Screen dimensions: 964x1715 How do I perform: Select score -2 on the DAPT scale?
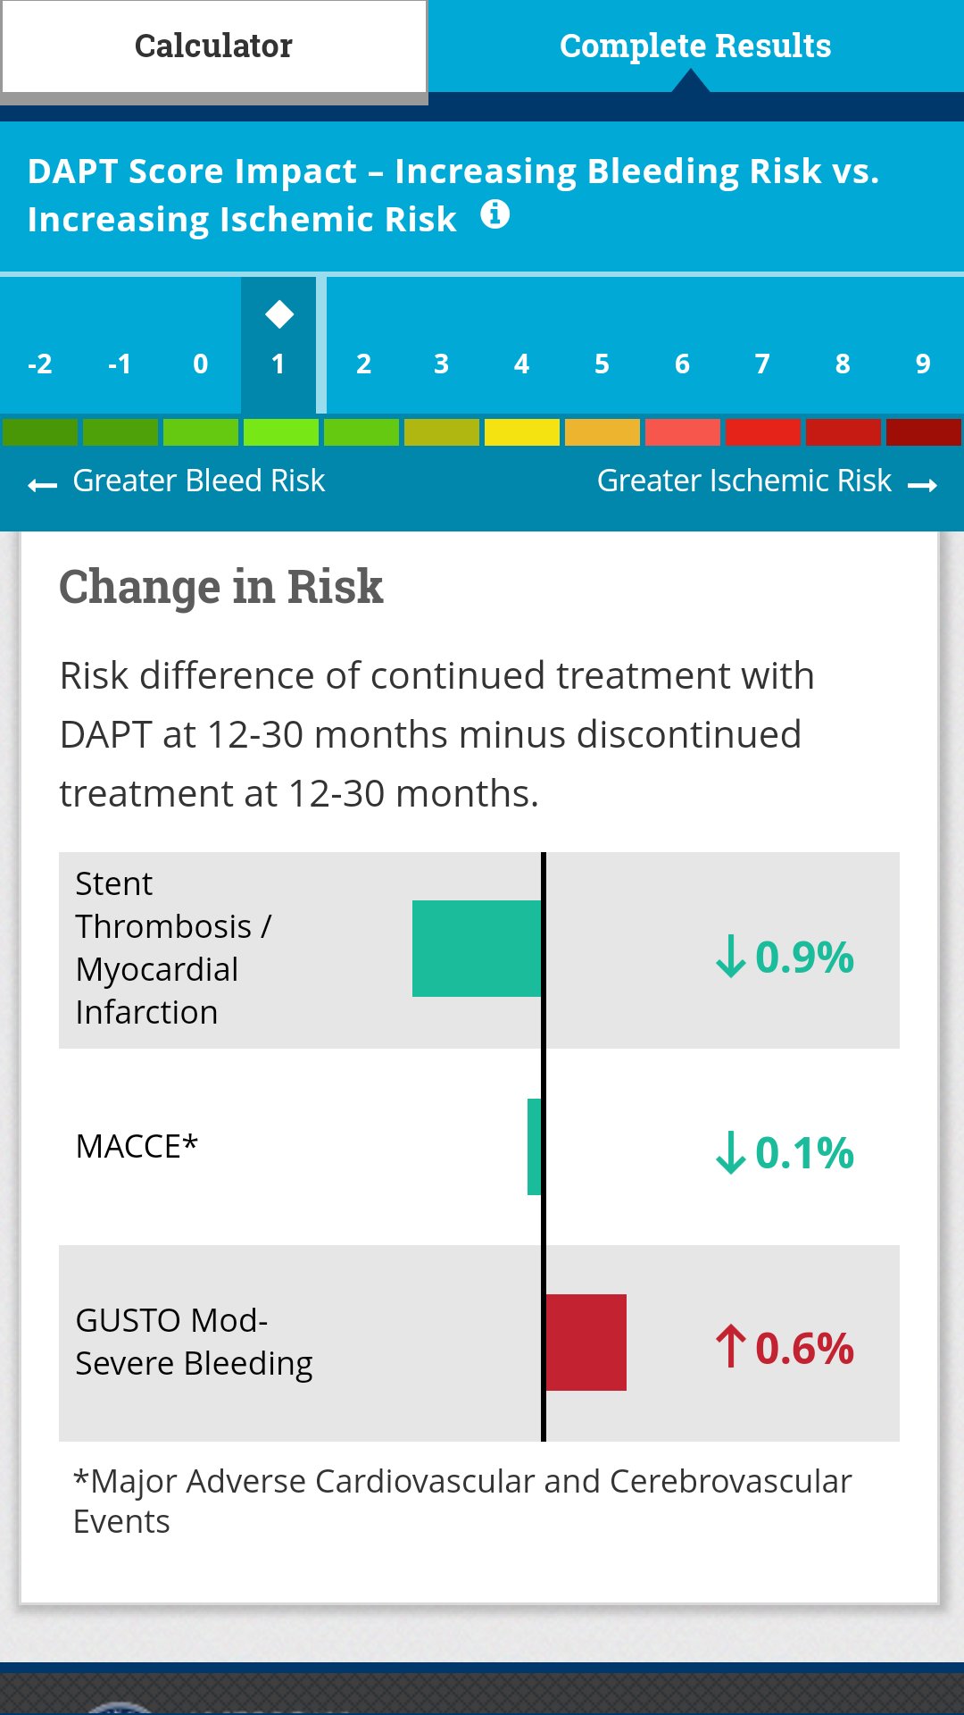pos(40,364)
